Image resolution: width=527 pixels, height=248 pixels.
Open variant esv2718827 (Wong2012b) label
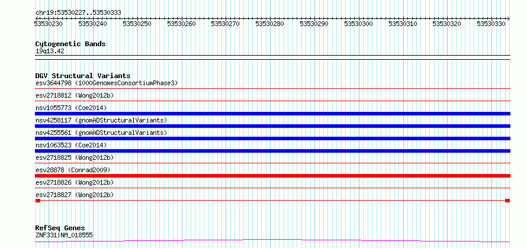pyautogui.click(x=75, y=195)
